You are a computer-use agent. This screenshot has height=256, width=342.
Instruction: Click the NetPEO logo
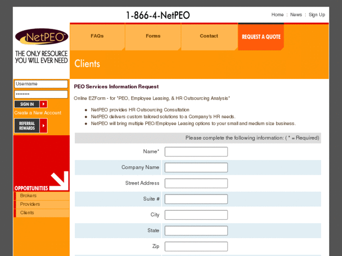click(x=41, y=37)
